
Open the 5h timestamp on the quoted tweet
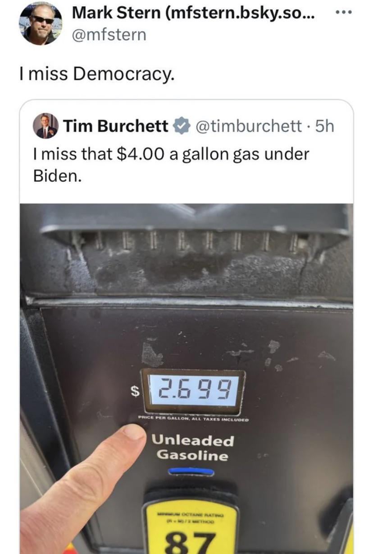point(324,126)
